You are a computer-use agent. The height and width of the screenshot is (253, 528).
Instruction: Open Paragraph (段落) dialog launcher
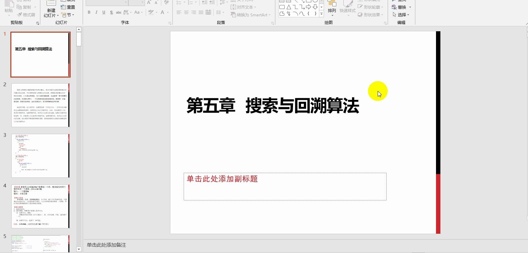[273, 23]
